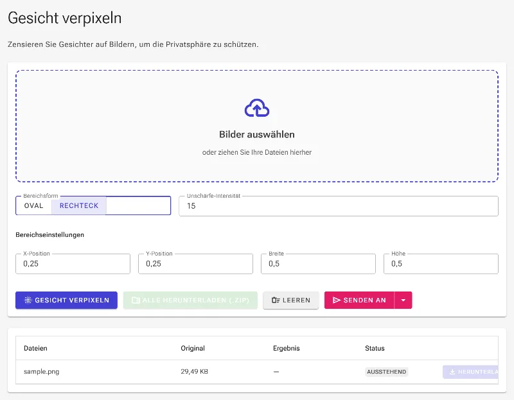Click the sample.png file name
The width and height of the screenshot is (514, 400).
42,372
